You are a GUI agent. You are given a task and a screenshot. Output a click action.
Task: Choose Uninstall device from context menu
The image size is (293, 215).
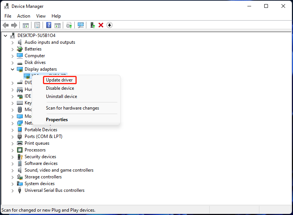(x=61, y=96)
